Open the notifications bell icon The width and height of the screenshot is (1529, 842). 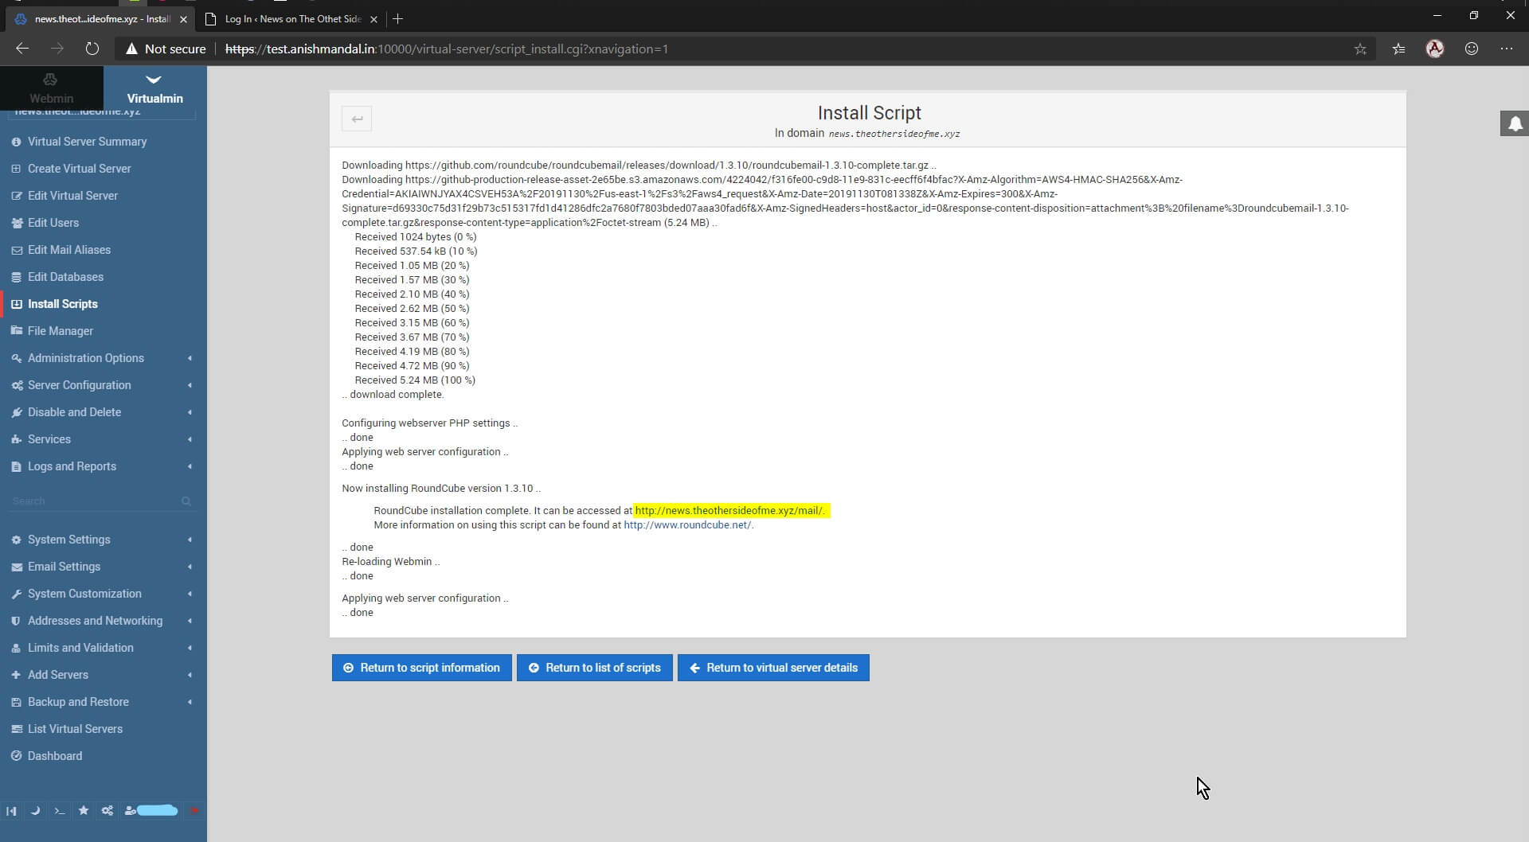point(1515,124)
